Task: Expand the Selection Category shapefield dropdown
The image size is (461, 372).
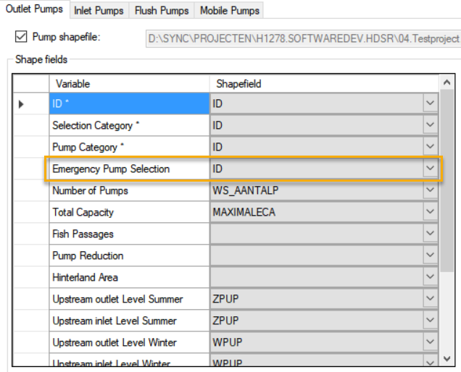Action: click(x=431, y=126)
